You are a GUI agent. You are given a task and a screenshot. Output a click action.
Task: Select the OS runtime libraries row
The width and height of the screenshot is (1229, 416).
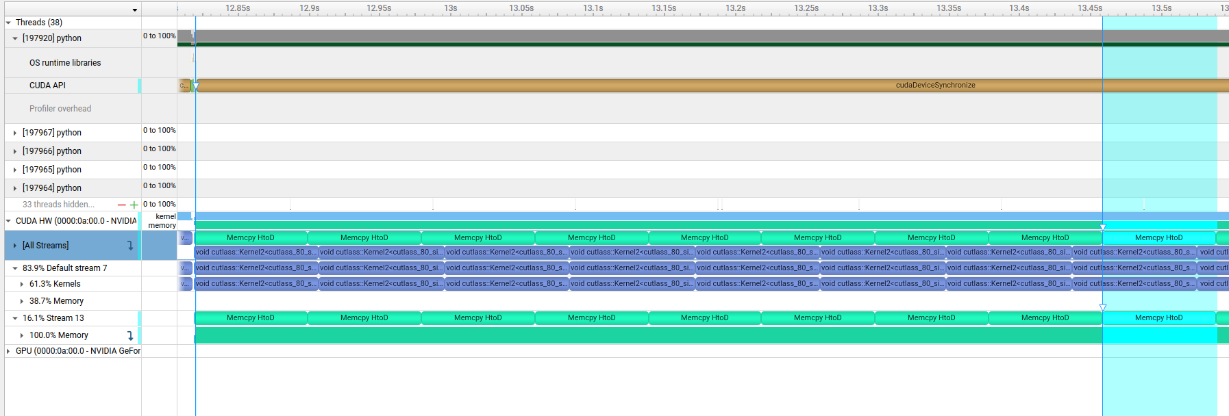[65, 63]
